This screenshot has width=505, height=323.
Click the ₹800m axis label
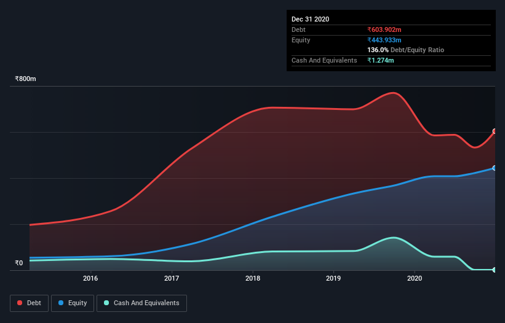[25, 79]
